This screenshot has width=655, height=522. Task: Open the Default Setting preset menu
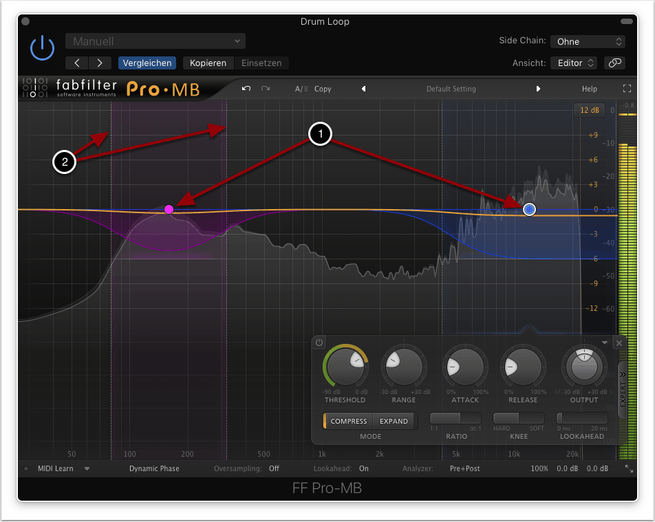click(x=451, y=89)
